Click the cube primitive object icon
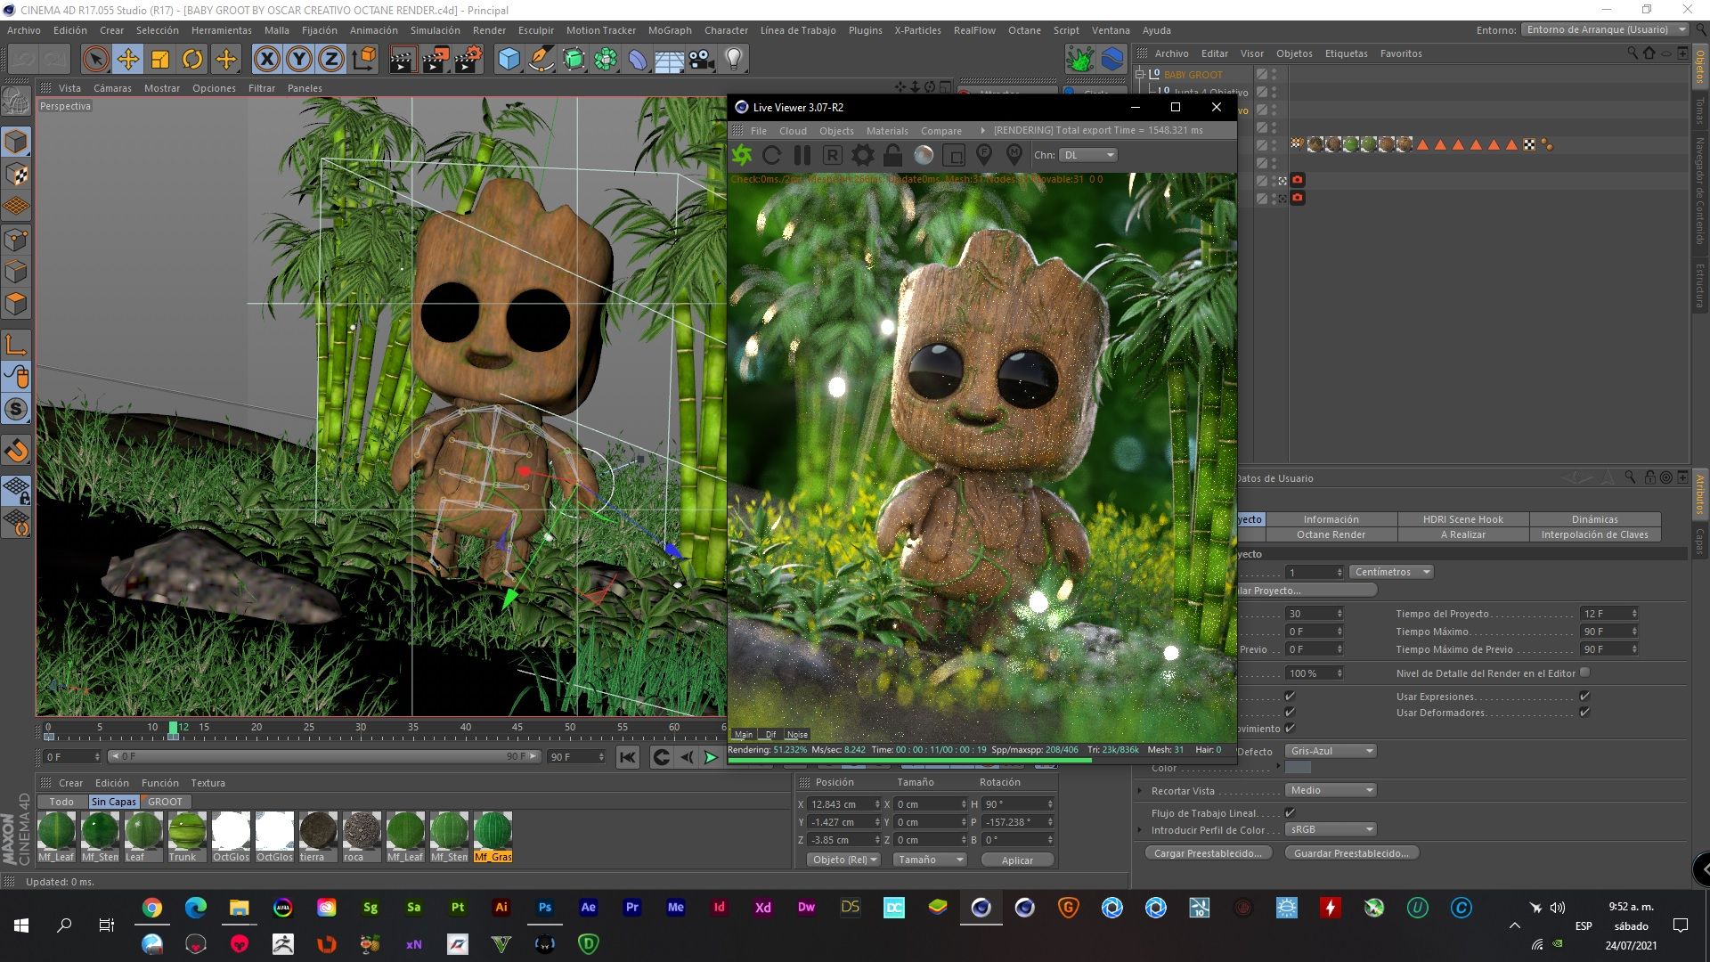The image size is (1710, 962). (509, 60)
